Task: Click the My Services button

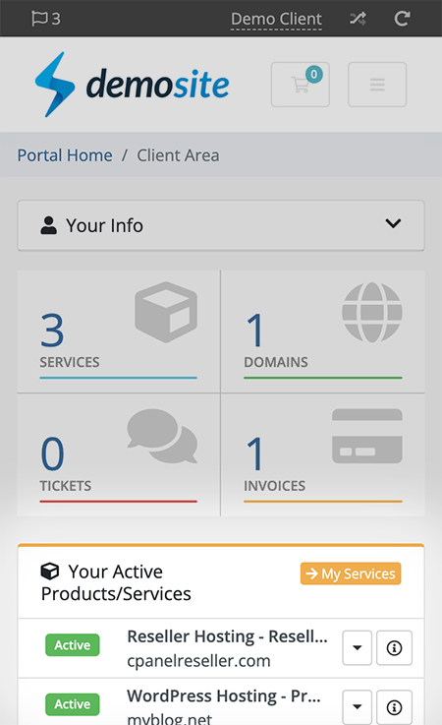Action: click(351, 574)
